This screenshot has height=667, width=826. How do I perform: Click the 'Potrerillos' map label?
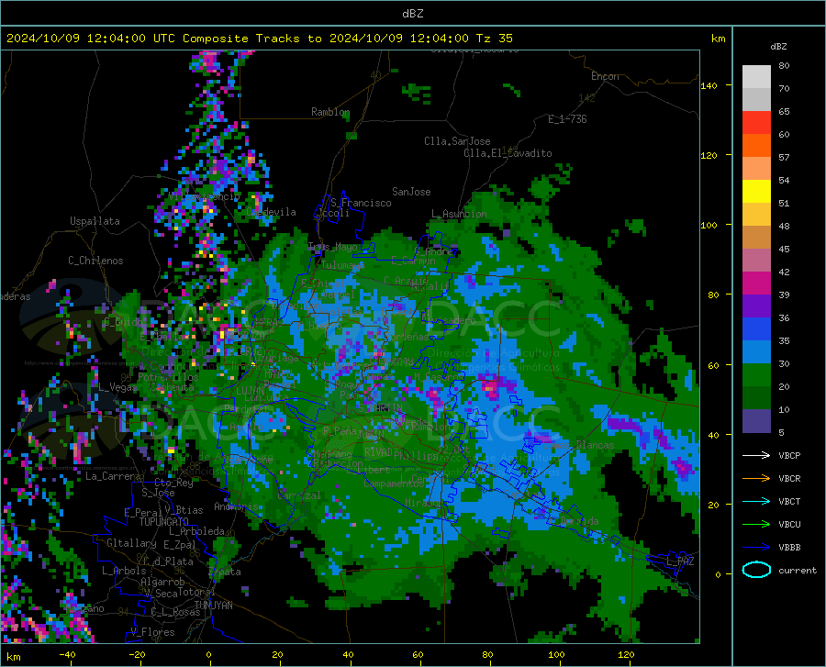click(168, 377)
